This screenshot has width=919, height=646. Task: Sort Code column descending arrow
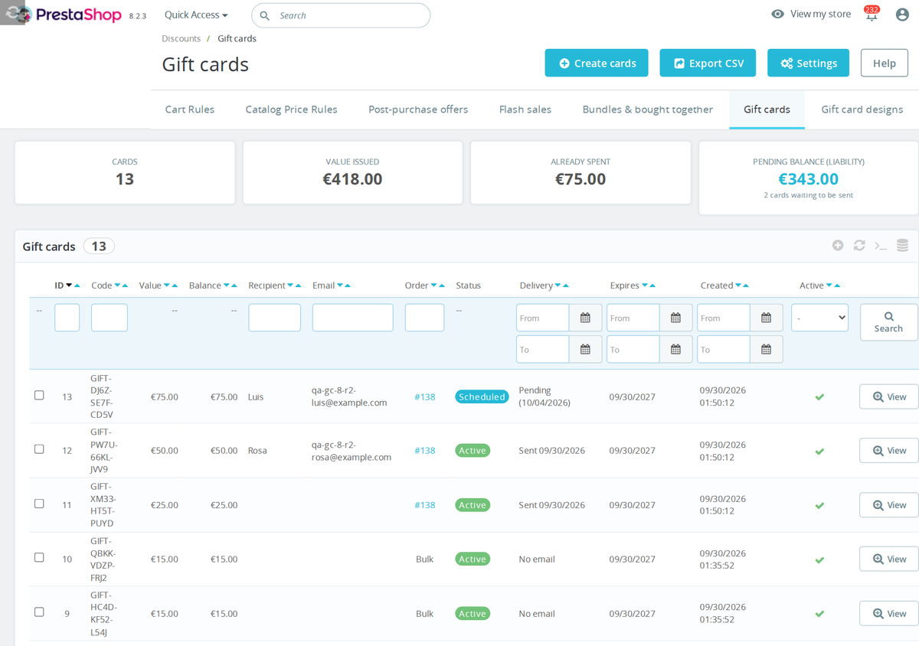coord(117,285)
